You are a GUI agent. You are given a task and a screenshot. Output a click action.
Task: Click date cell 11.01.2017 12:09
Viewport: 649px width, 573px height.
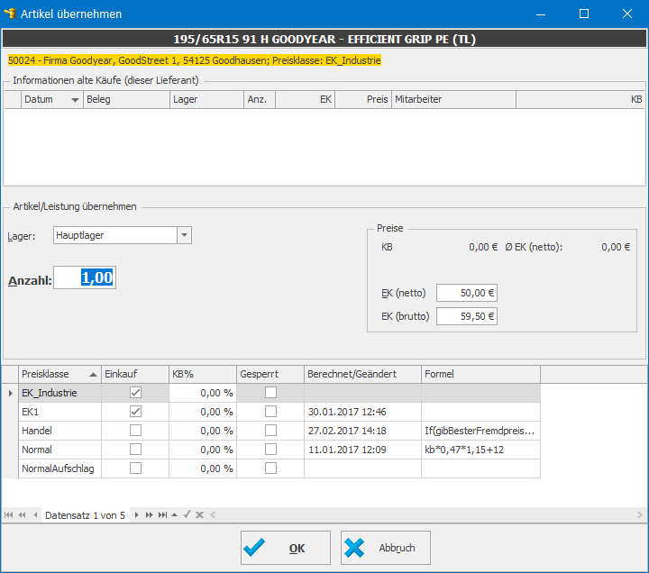coord(363,450)
